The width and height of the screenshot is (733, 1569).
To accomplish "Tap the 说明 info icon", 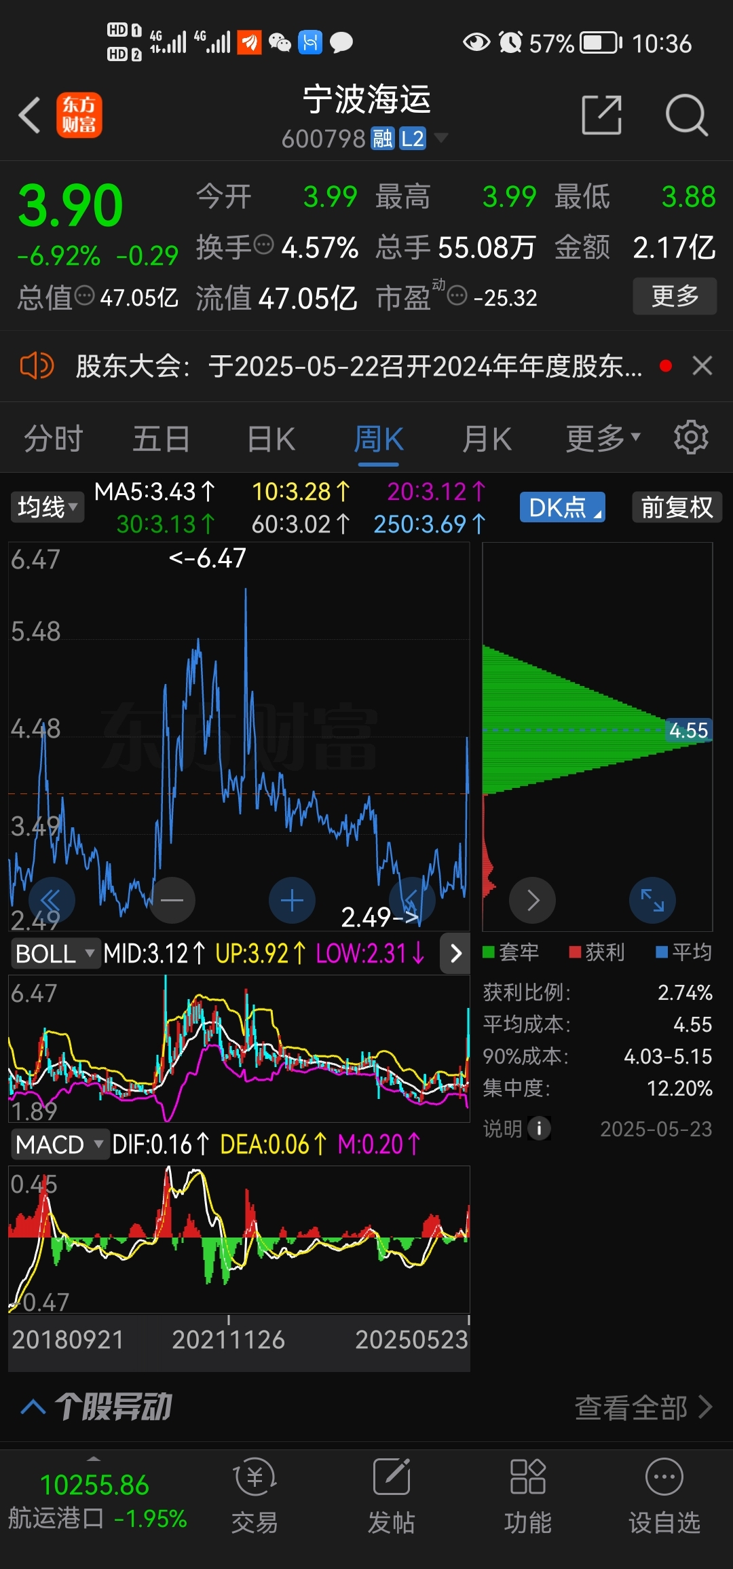I will (539, 1129).
